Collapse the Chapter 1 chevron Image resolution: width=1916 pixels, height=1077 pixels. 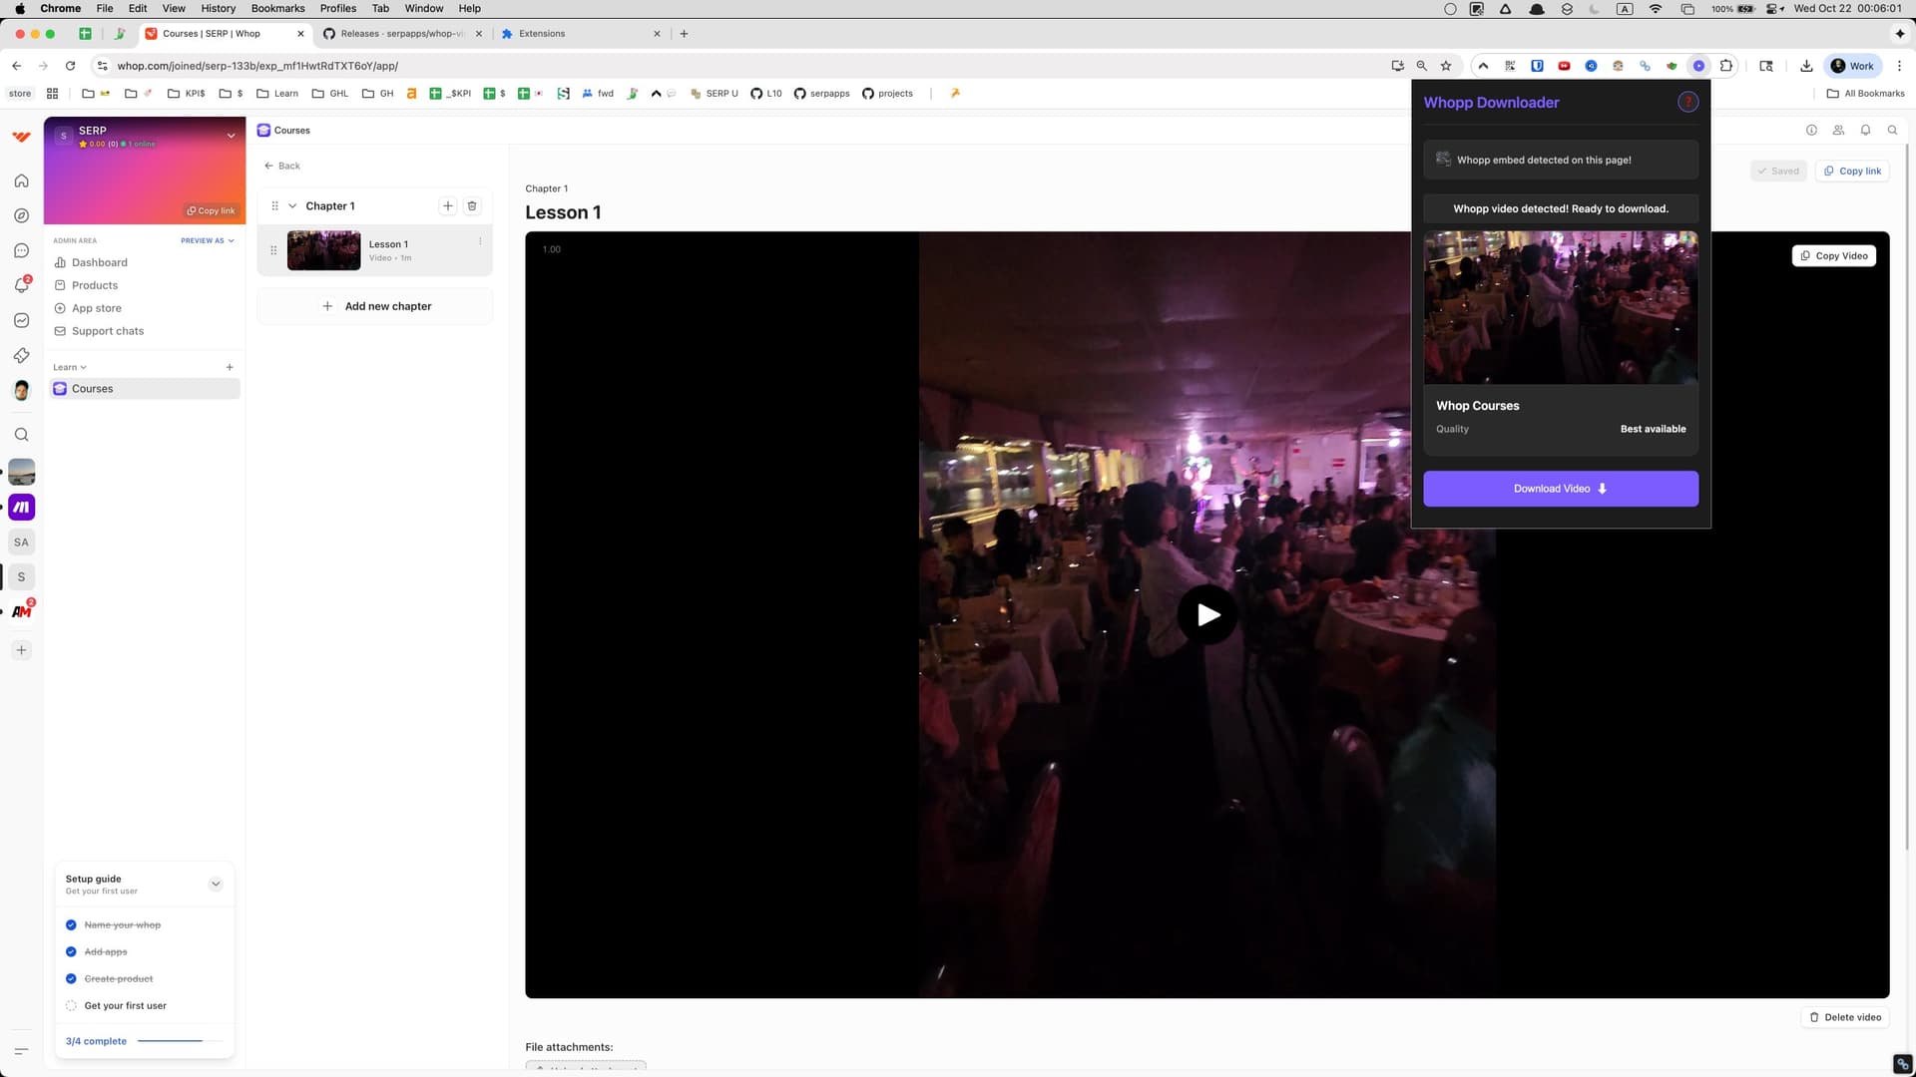click(293, 205)
